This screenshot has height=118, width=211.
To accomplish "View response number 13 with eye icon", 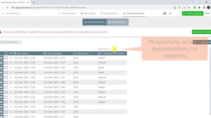I will point(1,58).
